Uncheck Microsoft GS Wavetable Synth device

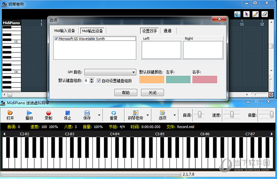pos(56,39)
